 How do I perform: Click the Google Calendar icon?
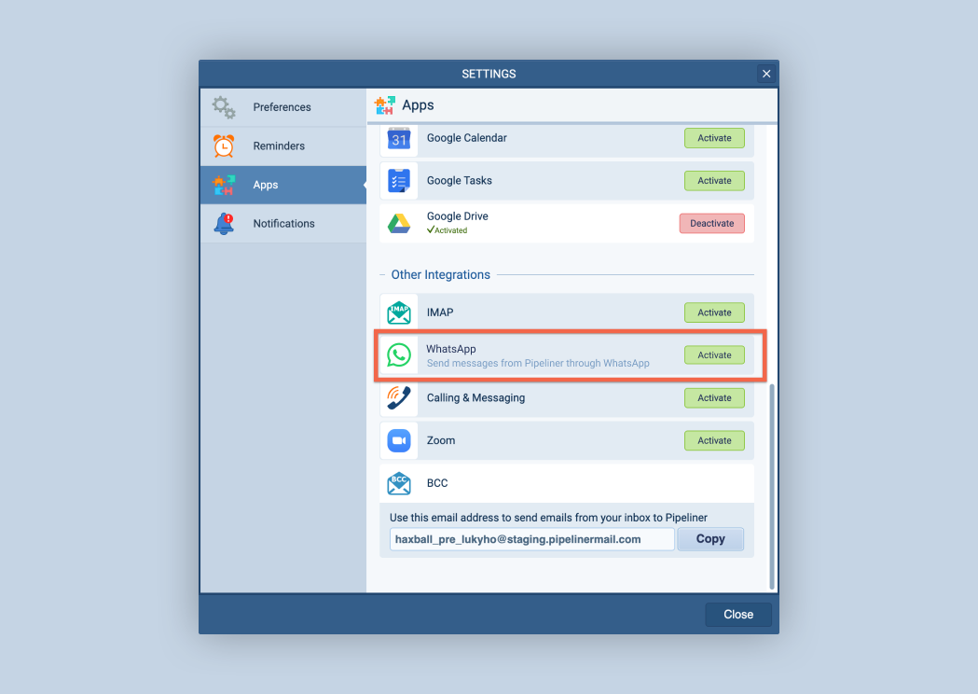click(398, 139)
